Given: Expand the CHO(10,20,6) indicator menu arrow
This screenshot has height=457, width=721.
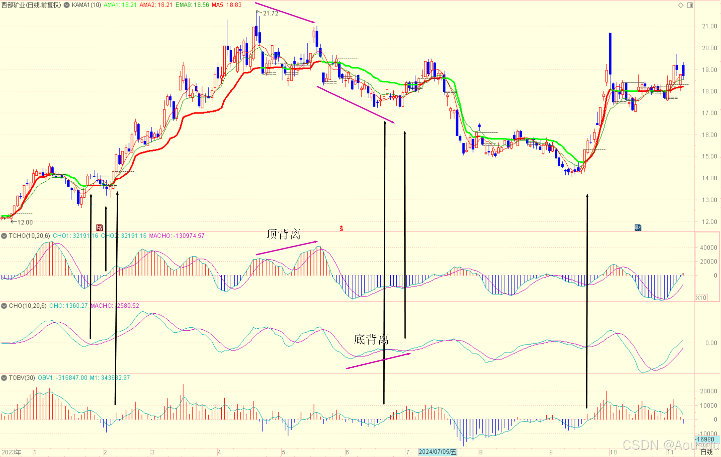Looking at the screenshot, I should pyautogui.click(x=4, y=306).
